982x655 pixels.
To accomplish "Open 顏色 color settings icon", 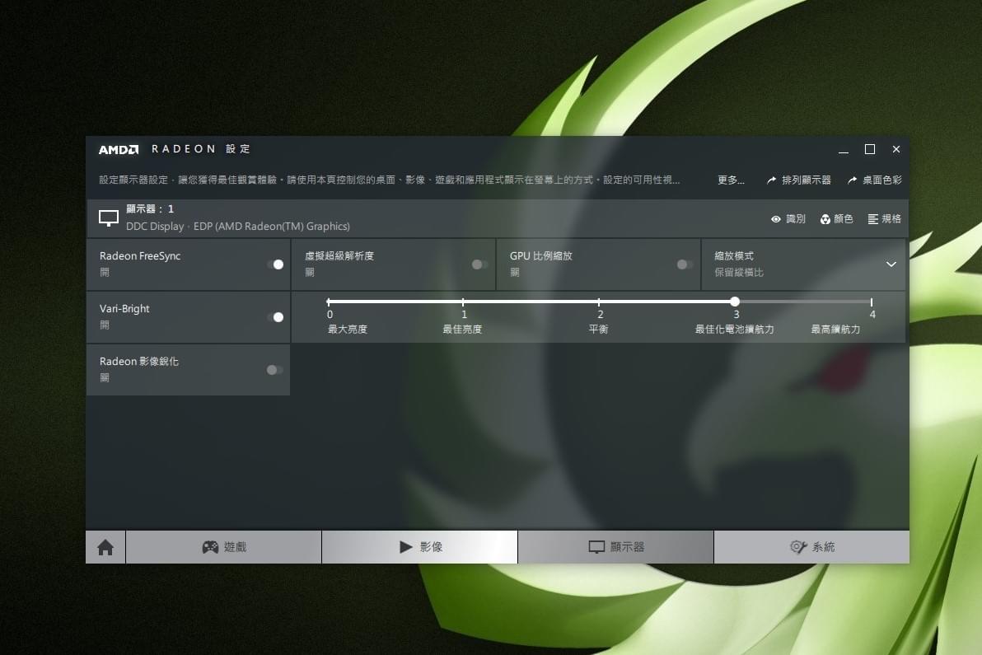I will (825, 219).
